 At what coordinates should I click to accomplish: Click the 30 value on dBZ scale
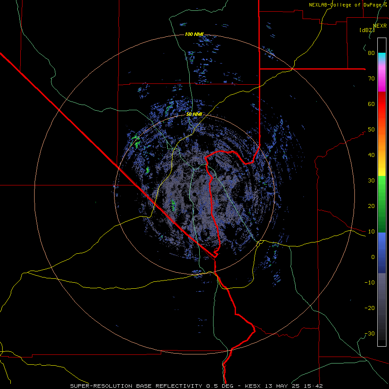click(371, 181)
